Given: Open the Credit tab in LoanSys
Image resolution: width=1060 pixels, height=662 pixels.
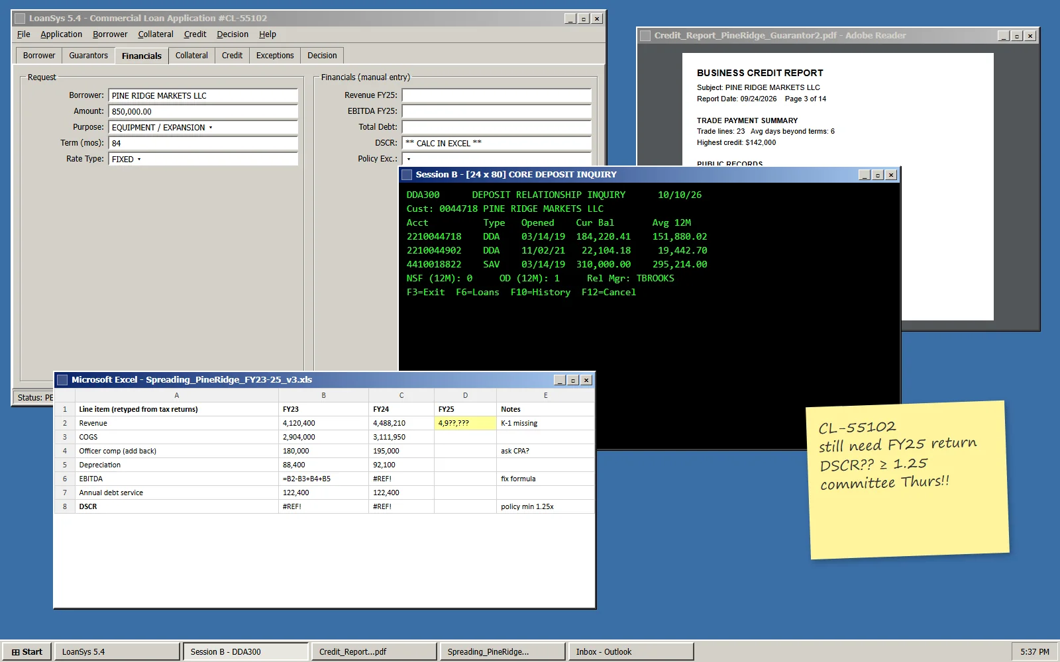Looking at the screenshot, I should 232,56.
